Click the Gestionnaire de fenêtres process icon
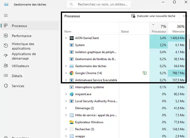 point(72,59)
